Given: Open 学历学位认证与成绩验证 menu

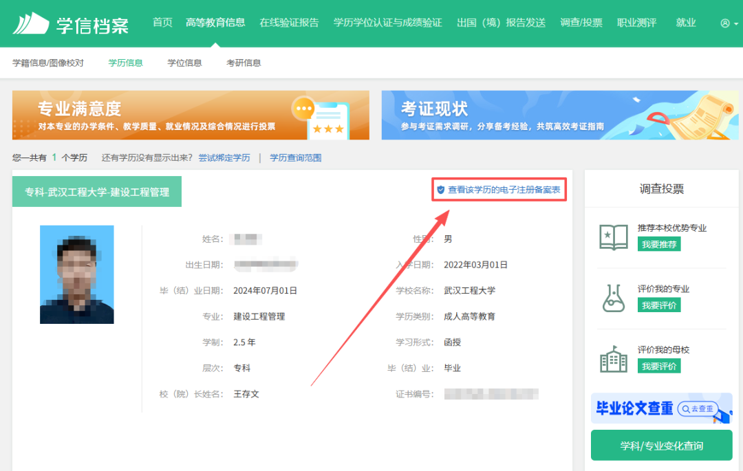Looking at the screenshot, I should pos(387,22).
